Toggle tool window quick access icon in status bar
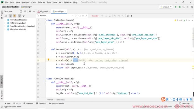This screenshot has height=109, width=194. (x=2, y=107)
